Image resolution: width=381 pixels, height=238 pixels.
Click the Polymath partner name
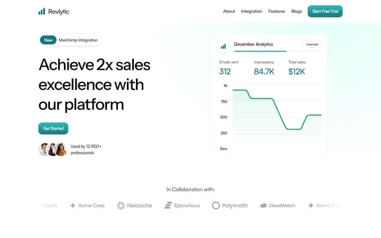click(235, 205)
